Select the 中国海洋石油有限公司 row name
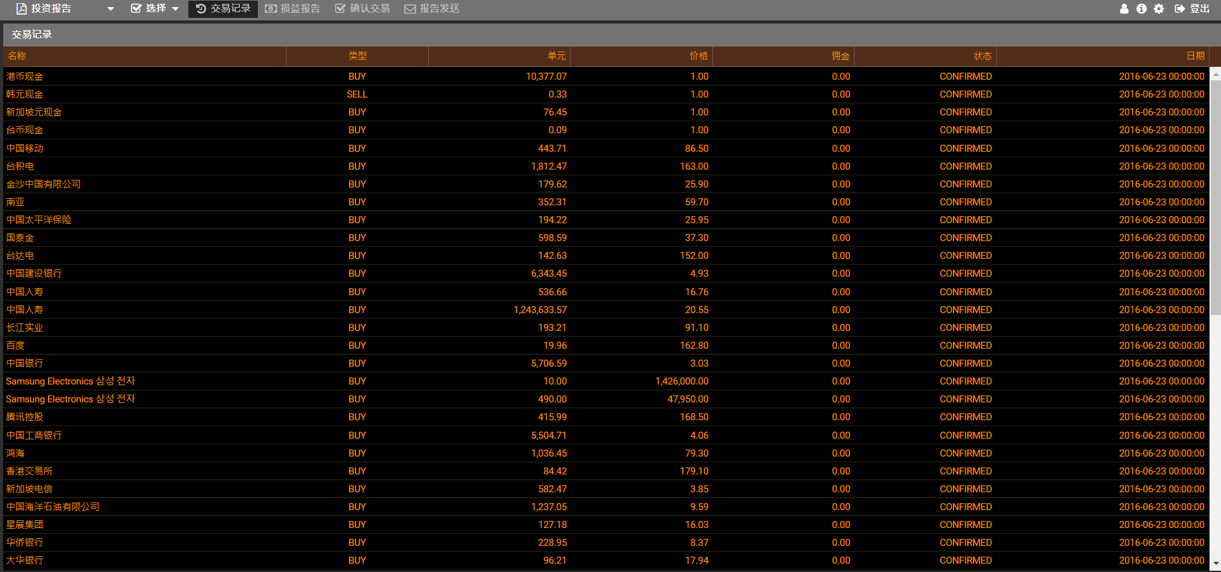Image resolution: width=1221 pixels, height=572 pixels. (53, 507)
